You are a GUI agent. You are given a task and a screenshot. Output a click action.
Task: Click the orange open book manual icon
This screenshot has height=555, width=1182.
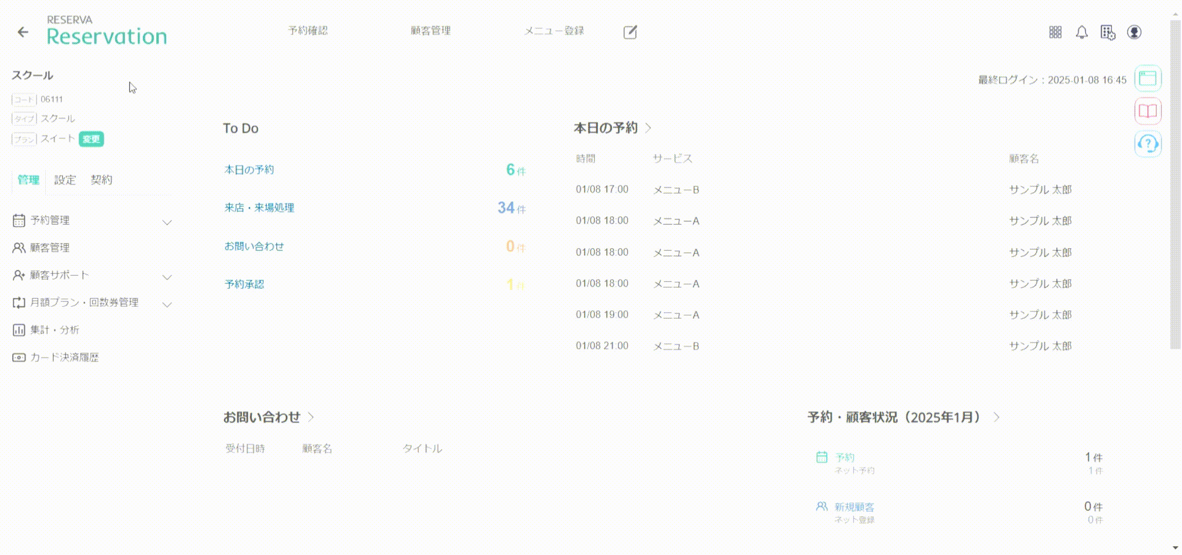click(x=1148, y=111)
